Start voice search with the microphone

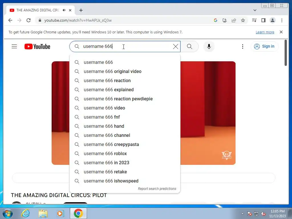pos(209,46)
